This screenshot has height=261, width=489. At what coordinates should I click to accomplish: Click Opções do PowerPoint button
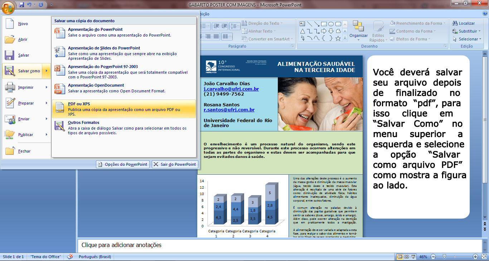(x=122, y=164)
